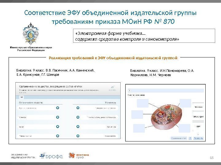The width and height of the screenshot is (221, 165).
Task: Click the faded Дрофа logo in the matching exercise header
Action: [x=112, y=89]
